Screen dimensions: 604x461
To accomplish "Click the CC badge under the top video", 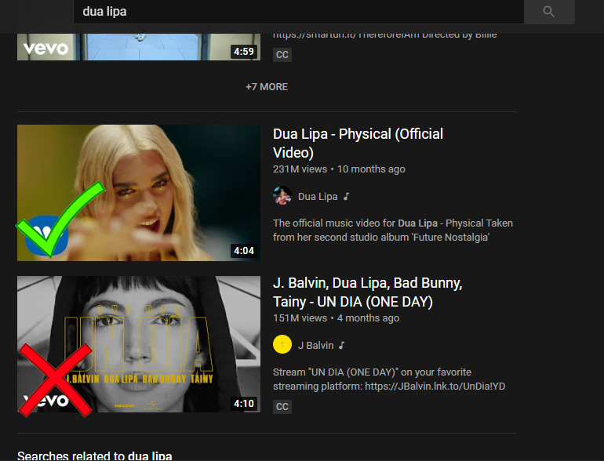I will (282, 55).
